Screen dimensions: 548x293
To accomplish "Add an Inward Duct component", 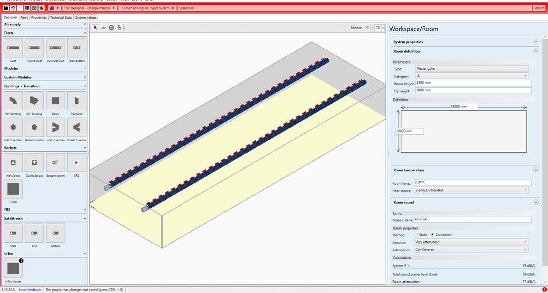I will pos(34,48).
